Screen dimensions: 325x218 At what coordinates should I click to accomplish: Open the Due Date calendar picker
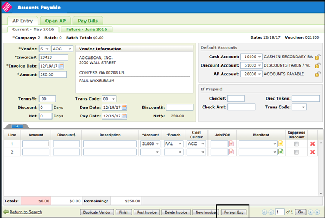point(125,108)
